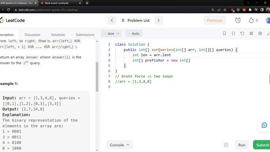
Task: Open the Auto dropdown
Action: coord(134,33)
